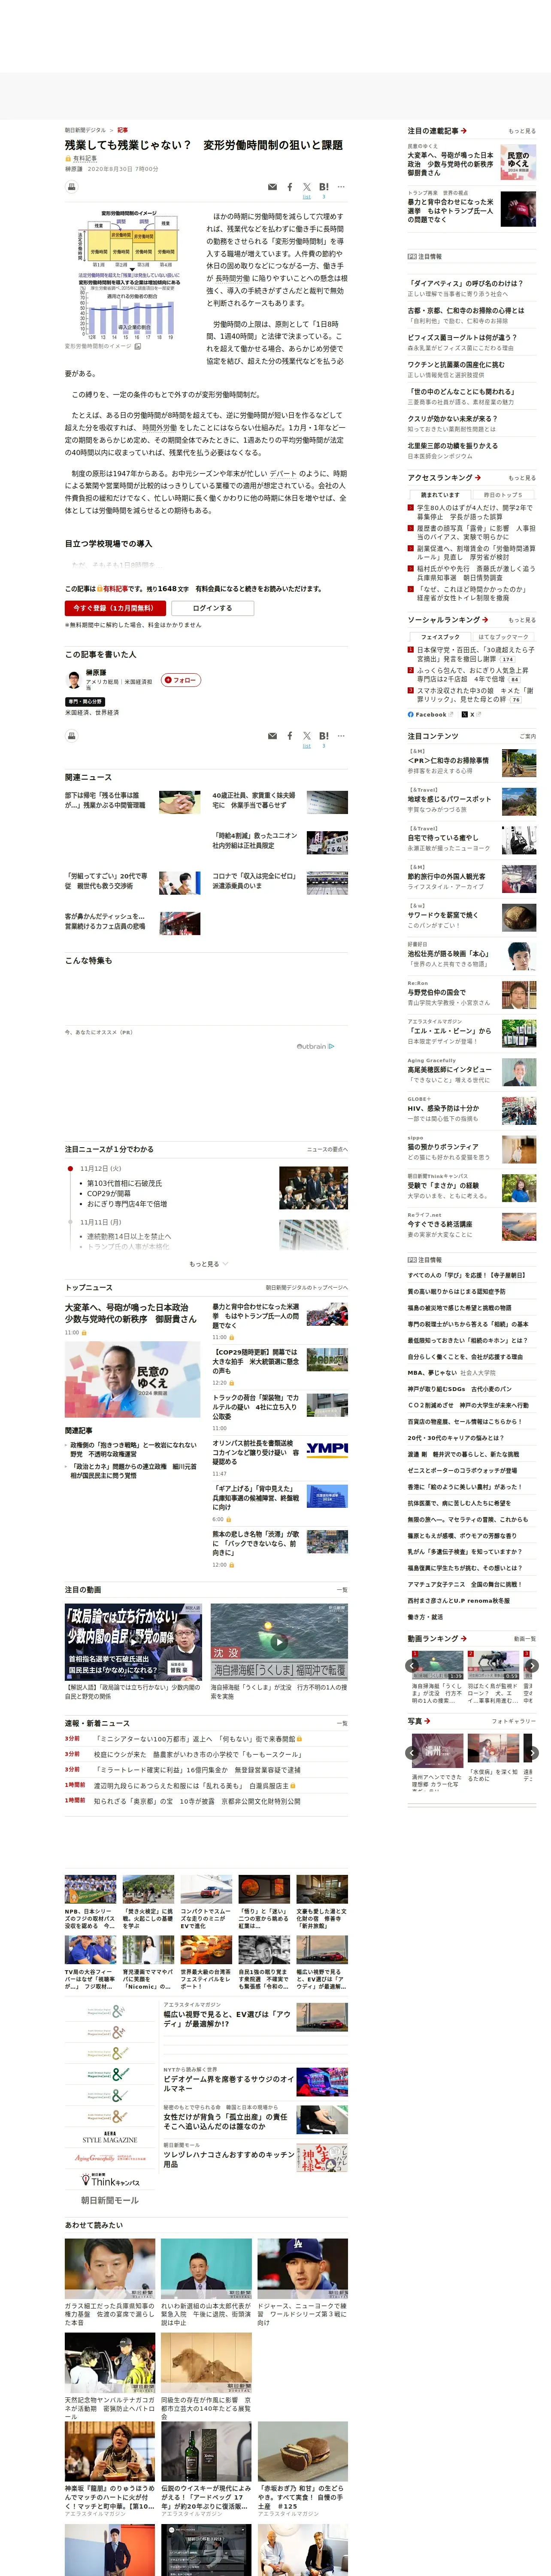Image resolution: width=551 pixels, height=2576 pixels.
Task: Click mail icon below the author section
Action: tap(272, 736)
